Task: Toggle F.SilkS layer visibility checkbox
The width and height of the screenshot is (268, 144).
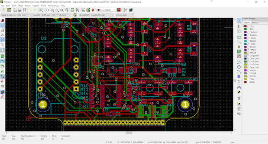Action: [248, 44]
